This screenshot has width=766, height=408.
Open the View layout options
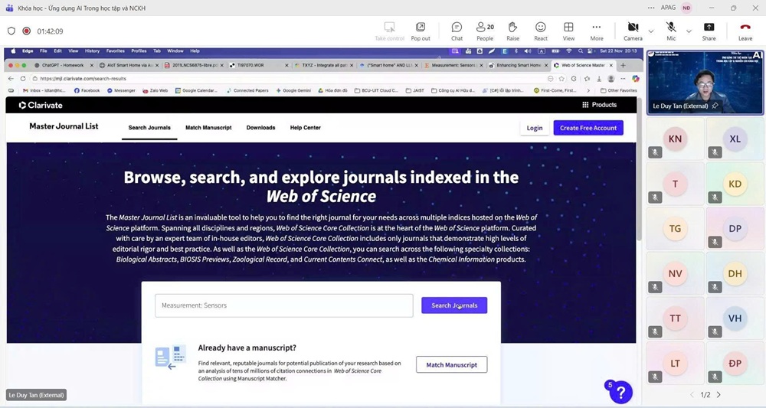[x=568, y=31]
